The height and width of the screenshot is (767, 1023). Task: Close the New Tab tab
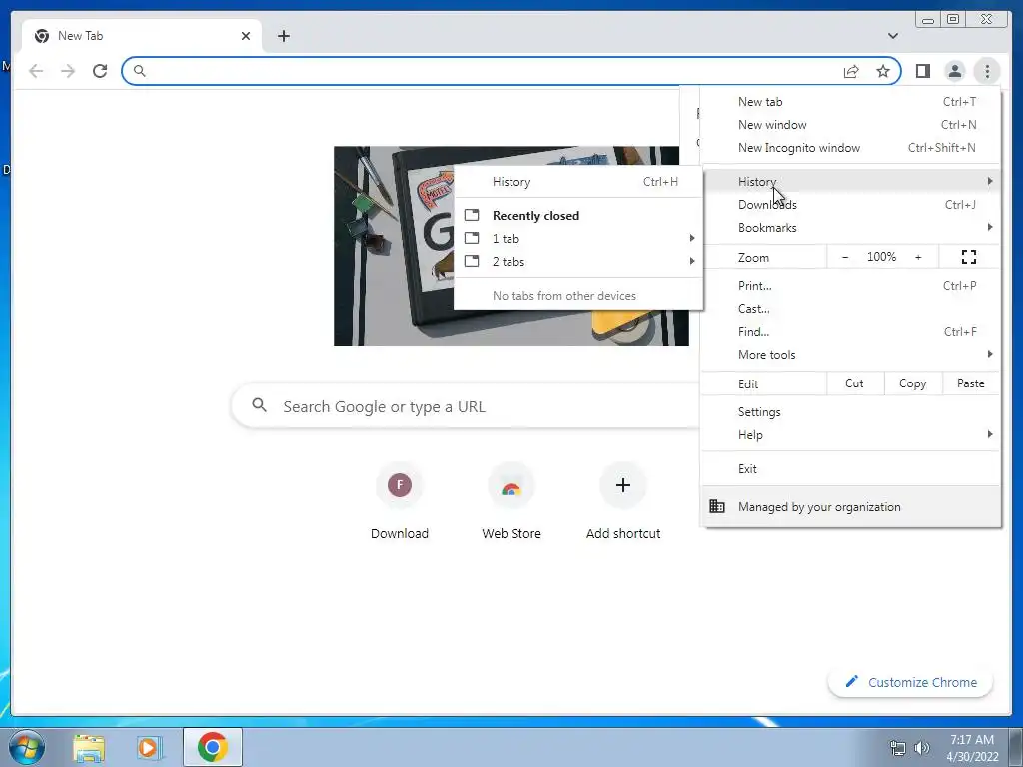pyautogui.click(x=246, y=36)
